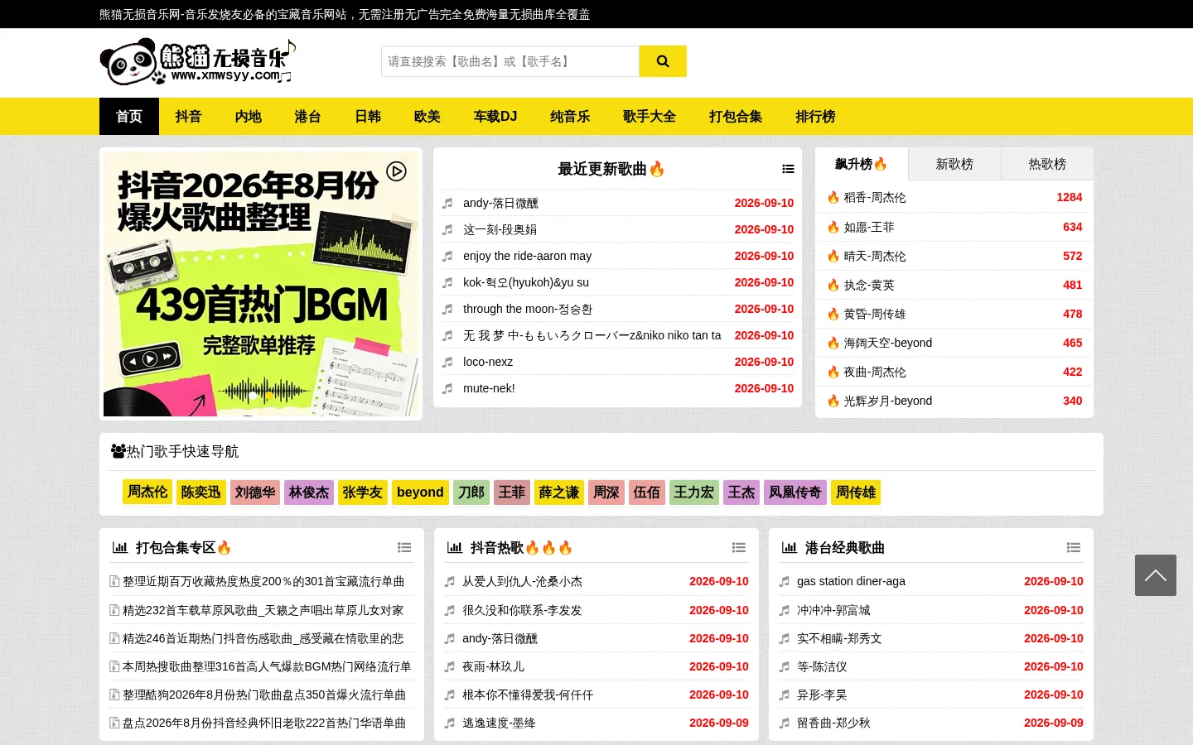
Task: Switch to the 热歌榜 tab
Action: (x=1047, y=164)
